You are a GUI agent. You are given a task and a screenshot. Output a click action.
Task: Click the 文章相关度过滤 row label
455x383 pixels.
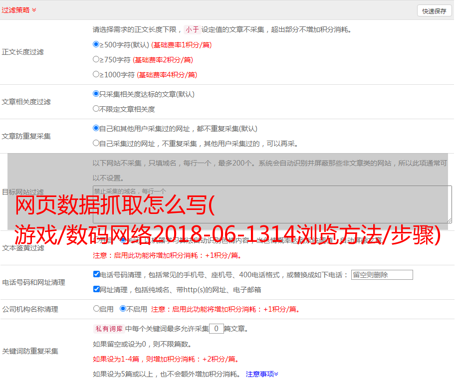click(x=26, y=102)
